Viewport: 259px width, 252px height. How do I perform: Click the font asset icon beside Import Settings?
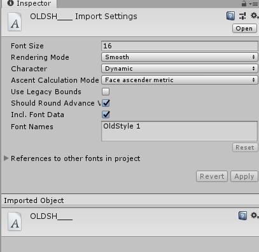click(15, 22)
